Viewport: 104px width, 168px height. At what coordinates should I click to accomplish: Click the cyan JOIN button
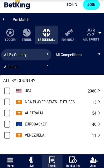click(91, 5)
